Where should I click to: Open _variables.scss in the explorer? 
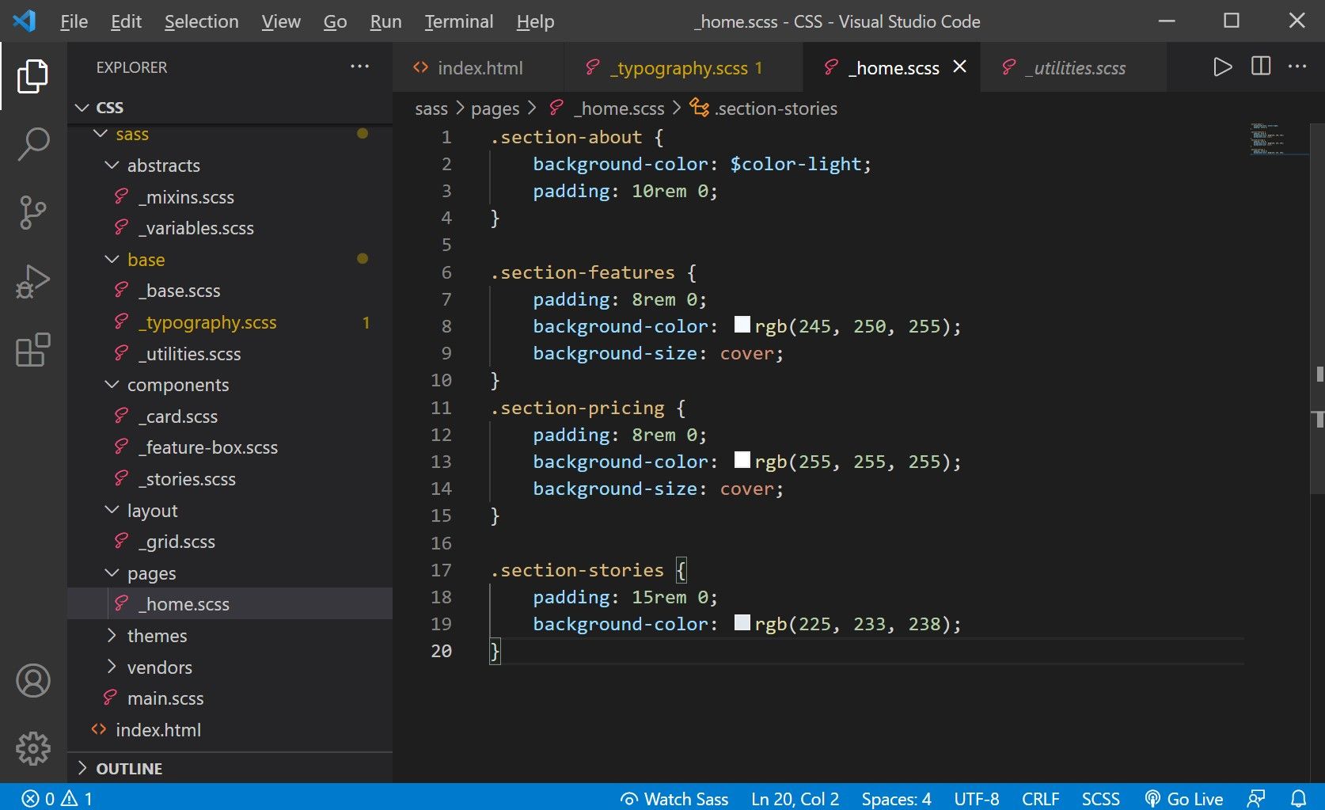(230, 227)
